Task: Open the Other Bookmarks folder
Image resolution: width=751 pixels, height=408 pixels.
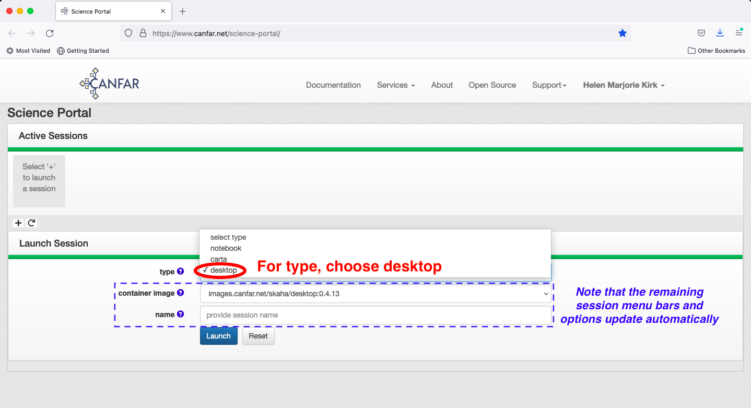Action: (x=717, y=51)
